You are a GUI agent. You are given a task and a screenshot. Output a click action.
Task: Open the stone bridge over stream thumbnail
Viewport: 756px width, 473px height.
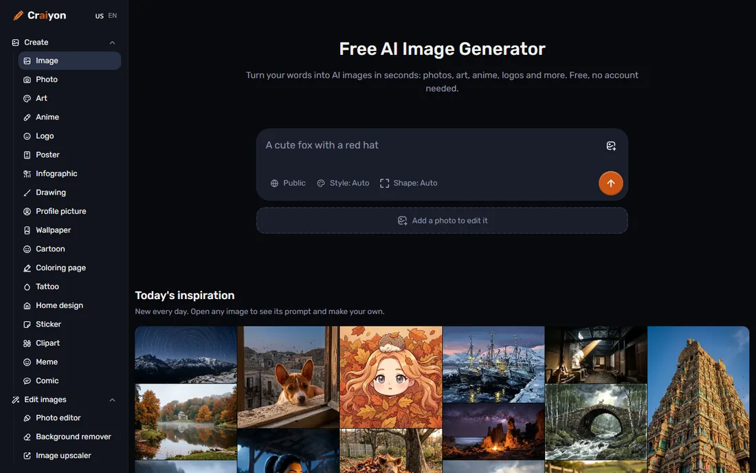coord(596,422)
